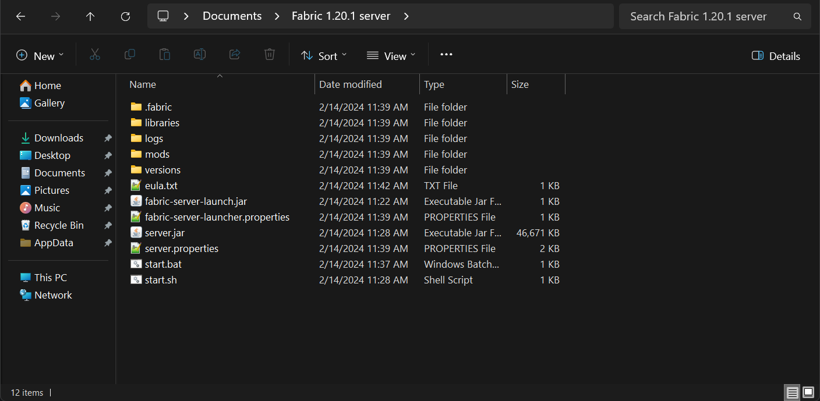820x401 pixels.
Task: Open Home in the navigation pane
Action: (40, 86)
